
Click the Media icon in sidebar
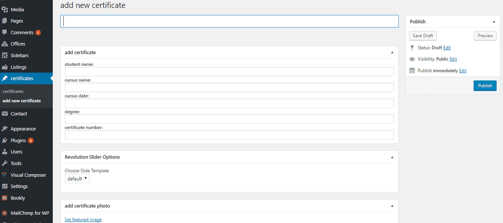coord(5,9)
